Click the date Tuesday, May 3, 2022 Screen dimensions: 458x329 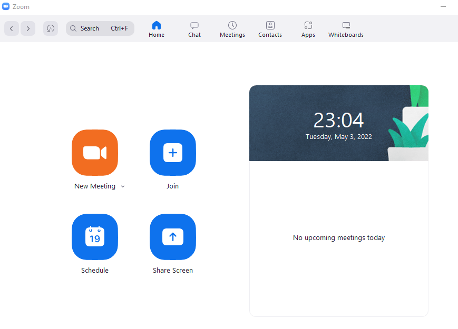tap(339, 137)
